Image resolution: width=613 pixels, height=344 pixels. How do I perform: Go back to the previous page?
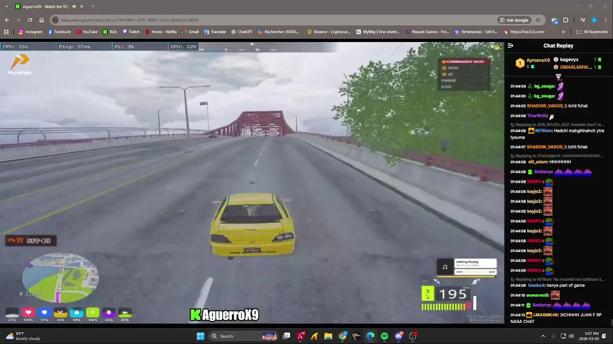(x=7, y=20)
